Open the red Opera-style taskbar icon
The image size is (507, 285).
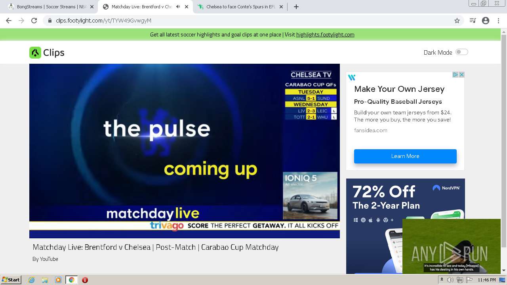(85, 280)
